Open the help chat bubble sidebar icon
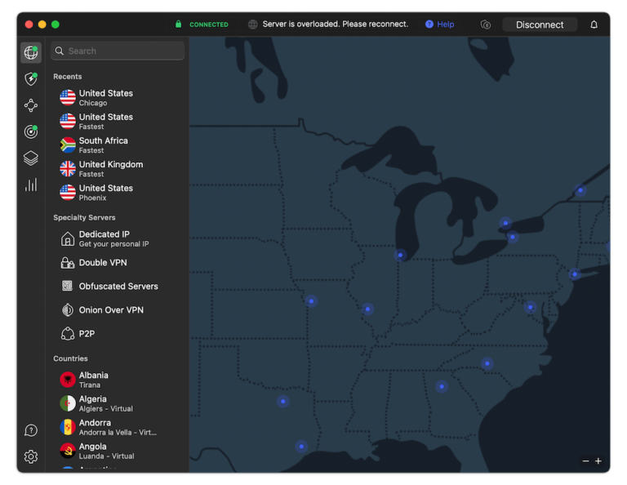The width and height of the screenshot is (627, 485). tap(31, 430)
